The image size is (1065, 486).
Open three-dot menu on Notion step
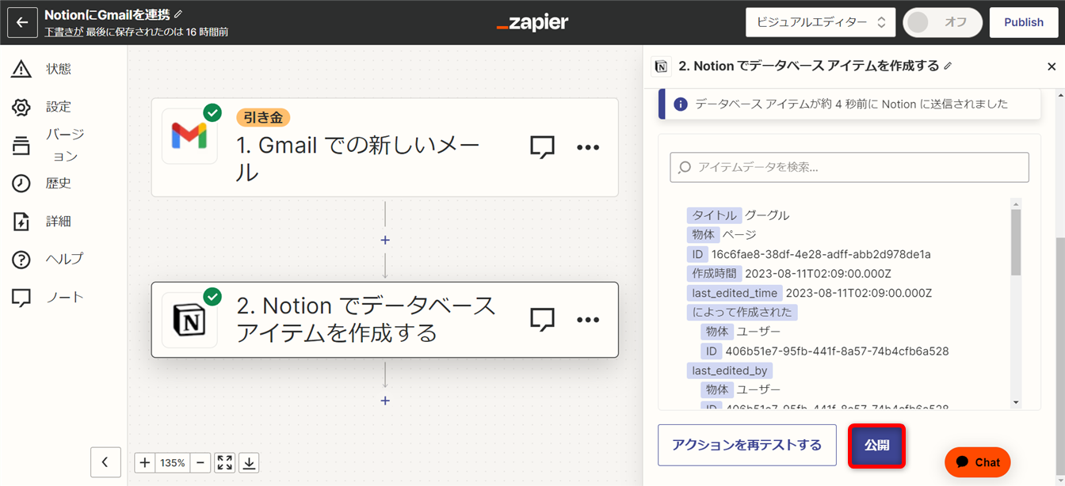click(x=588, y=320)
